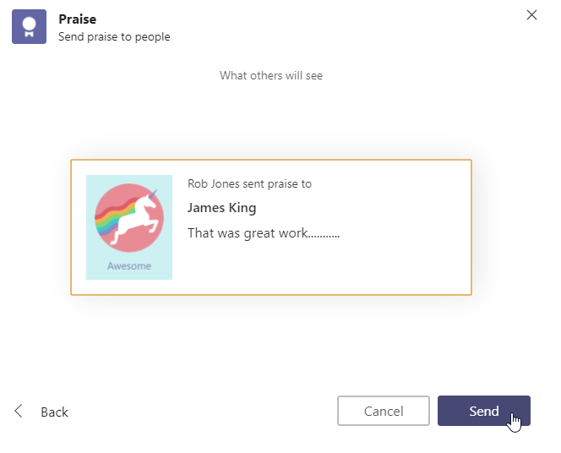Screen dimensions: 561x453
Task: Click the message That was great work
Action: click(x=264, y=233)
